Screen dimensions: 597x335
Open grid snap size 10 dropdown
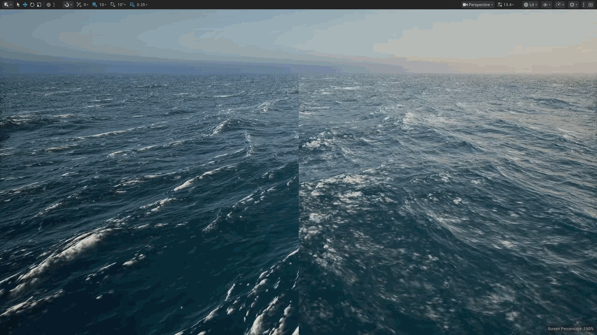[x=103, y=4]
